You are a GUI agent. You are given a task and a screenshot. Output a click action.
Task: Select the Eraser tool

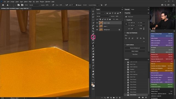point(93,51)
